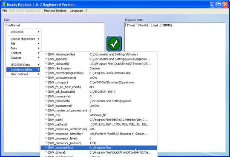Insert ^{ENV_logonserver} variable
The image size is (230, 157).
click(99, 106)
